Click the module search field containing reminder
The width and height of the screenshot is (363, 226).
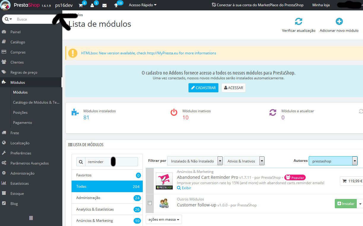tap(111, 162)
